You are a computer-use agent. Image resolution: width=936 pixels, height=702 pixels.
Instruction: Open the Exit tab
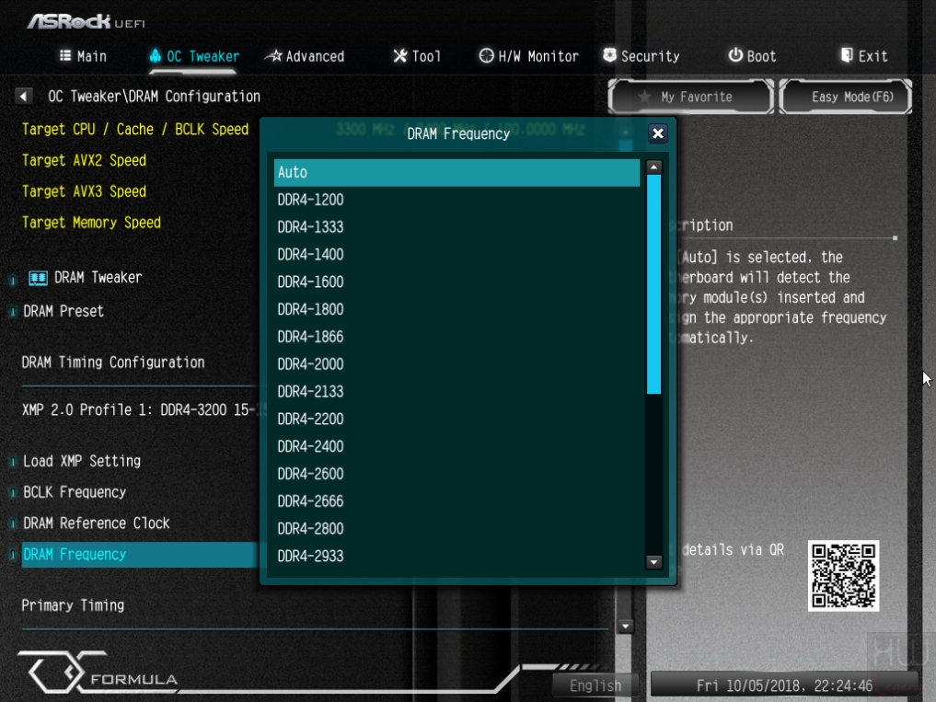coord(864,56)
